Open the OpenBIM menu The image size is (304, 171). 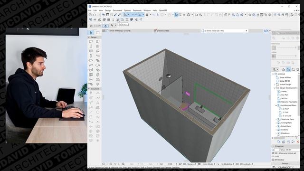[x=163, y=10]
